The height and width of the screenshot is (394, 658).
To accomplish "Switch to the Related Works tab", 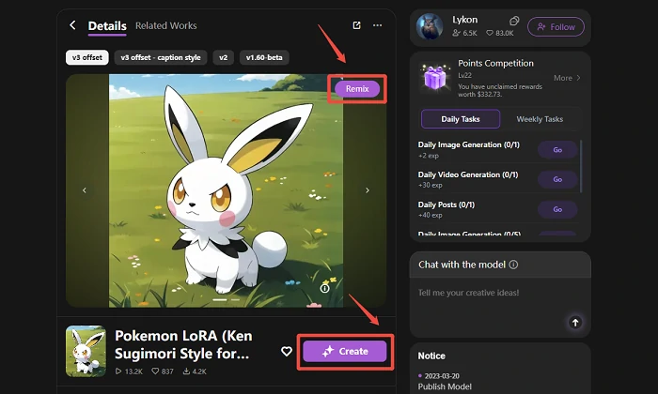I will click(x=165, y=25).
